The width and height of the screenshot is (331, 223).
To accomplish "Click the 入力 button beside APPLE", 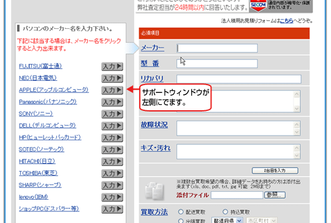I will point(112,90).
